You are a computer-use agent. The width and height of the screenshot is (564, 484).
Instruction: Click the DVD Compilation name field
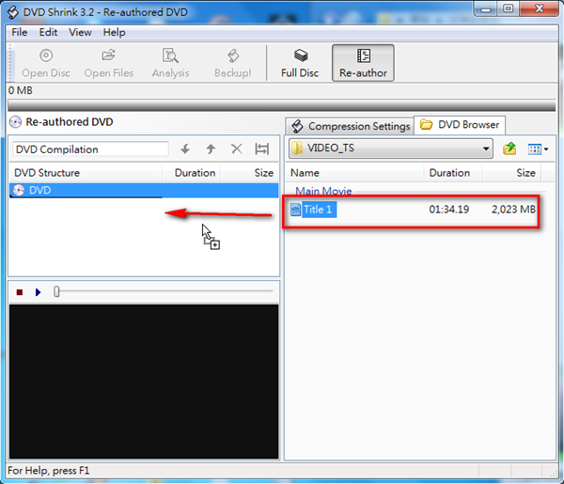[90, 149]
